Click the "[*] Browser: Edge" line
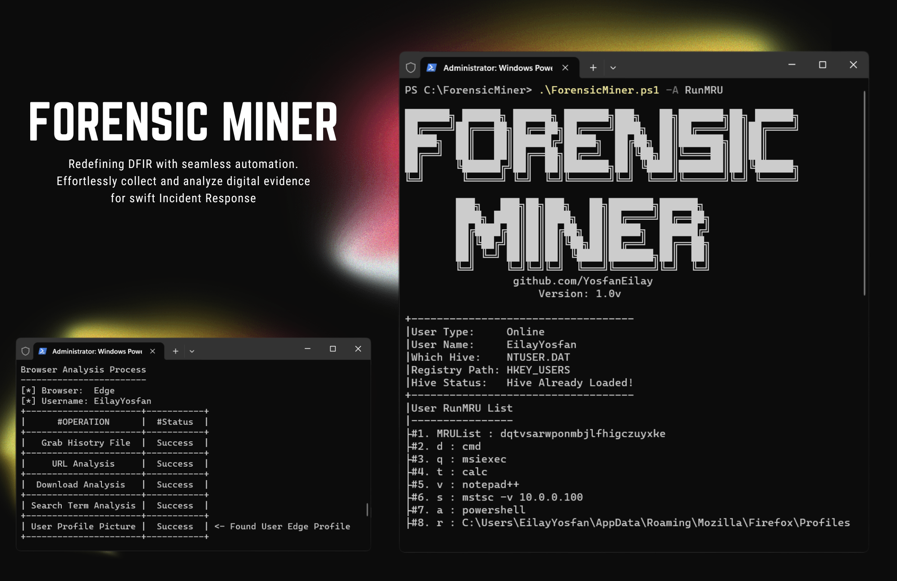This screenshot has width=897, height=581. [x=68, y=390]
